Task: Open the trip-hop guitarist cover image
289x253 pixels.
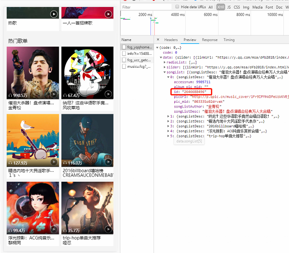Action: (x=88, y=208)
